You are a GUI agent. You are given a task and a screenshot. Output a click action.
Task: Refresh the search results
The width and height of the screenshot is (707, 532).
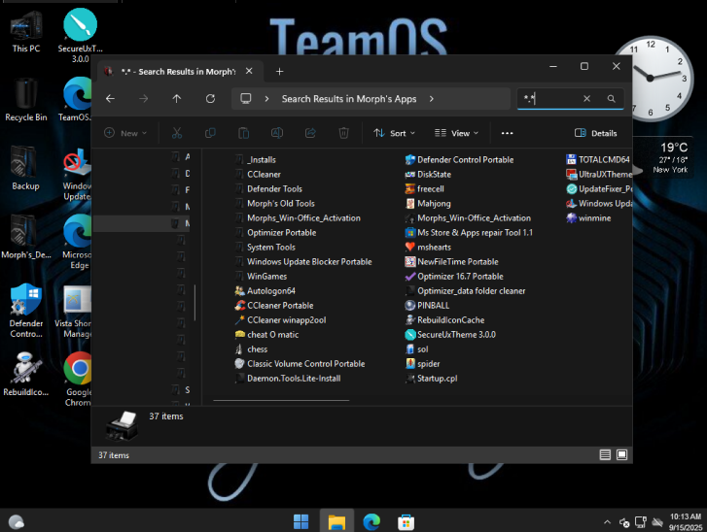tap(211, 99)
